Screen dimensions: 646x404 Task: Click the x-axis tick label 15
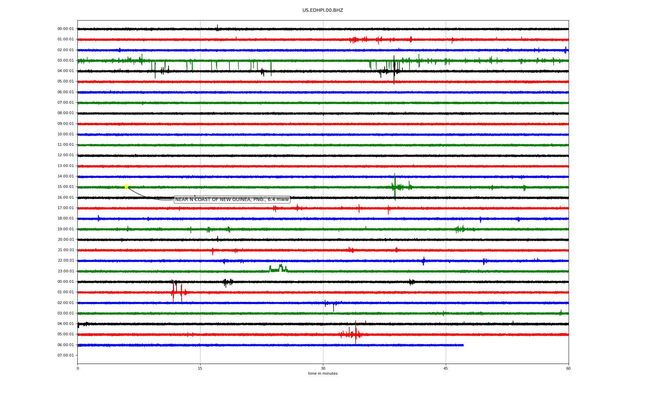(x=200, y=368)
